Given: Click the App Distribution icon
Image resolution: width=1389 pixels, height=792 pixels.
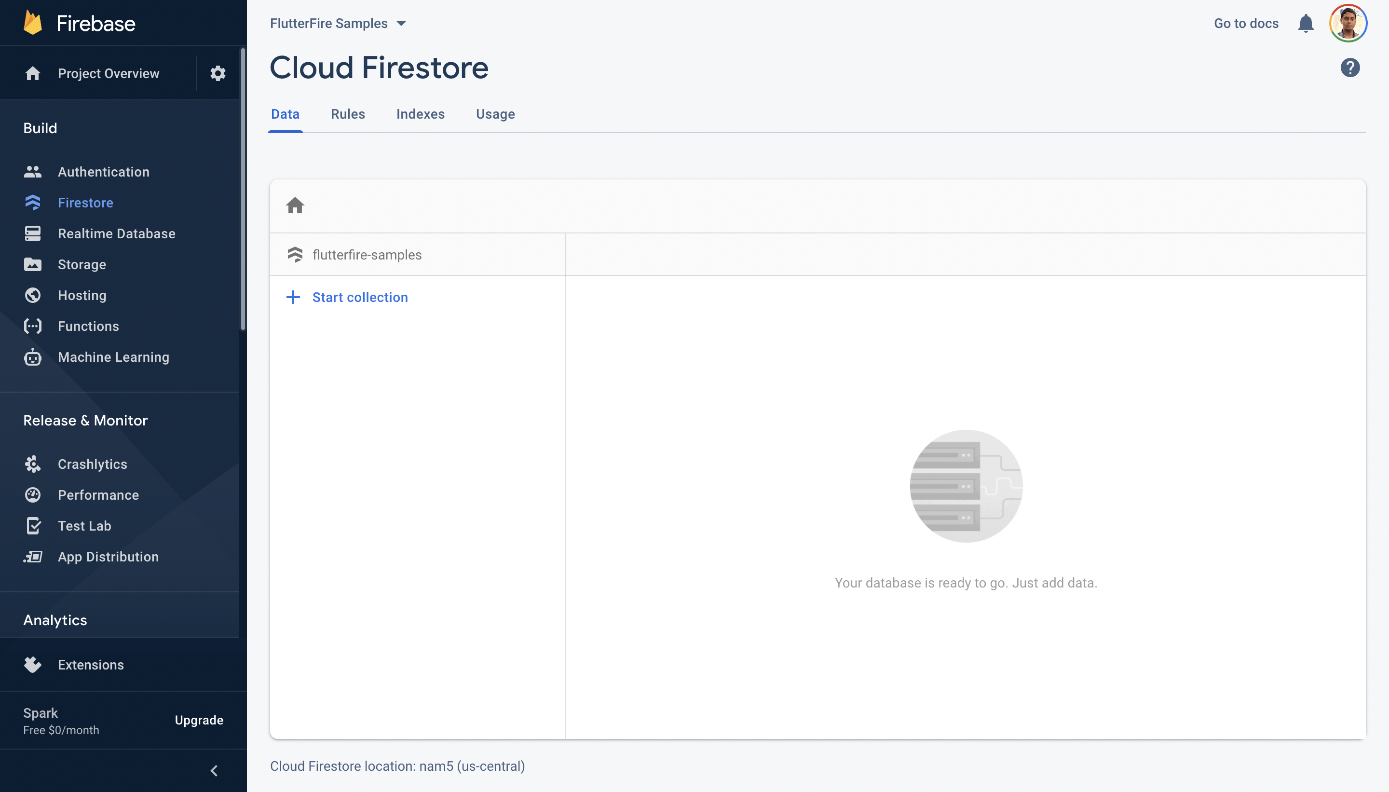Looking at the screenshot, I should pos(33,557).
